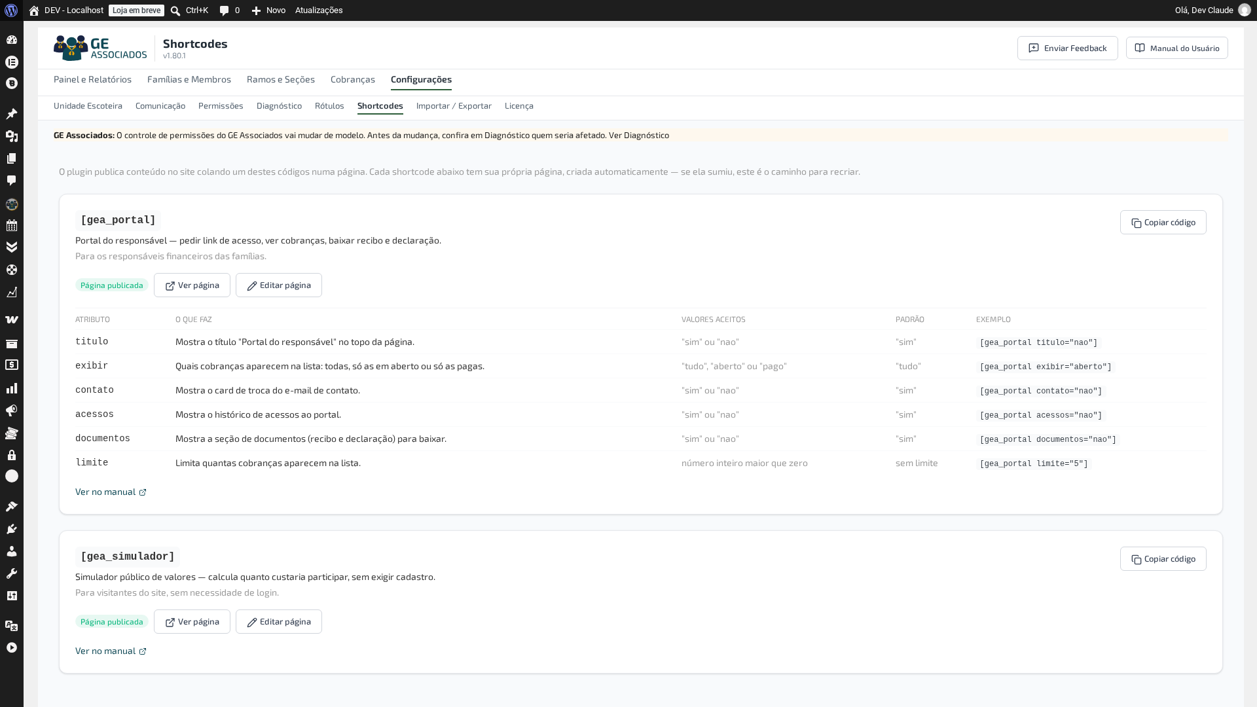Open the Permissões sub-tab
This screenshot has height=707, width=1257.
tap(221, 105)
